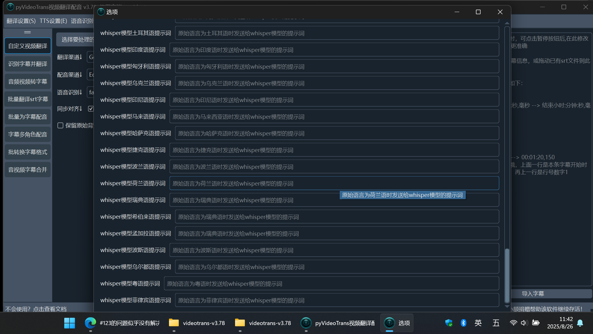Open the battery status tray icon

[x=536, y=323]
